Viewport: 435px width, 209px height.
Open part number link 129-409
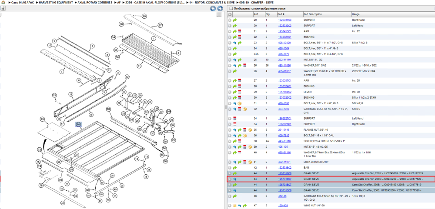(x=283, y=206)
